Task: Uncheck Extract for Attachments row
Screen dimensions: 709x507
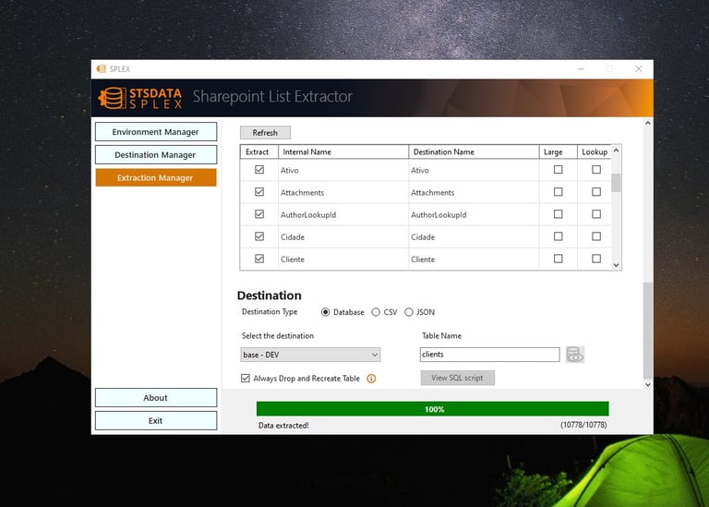Action: pyautogui.click(x=259, y=192)
